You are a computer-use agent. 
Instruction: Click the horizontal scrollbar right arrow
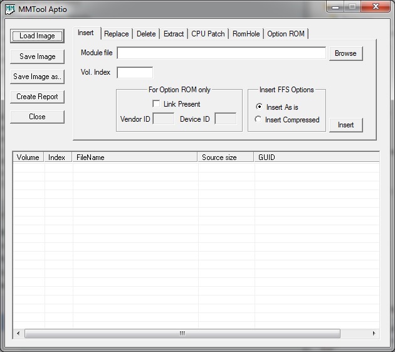[374, 333]
